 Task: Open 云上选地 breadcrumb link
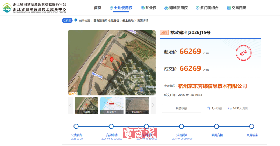pyautogui.click(x=128, y=21)
